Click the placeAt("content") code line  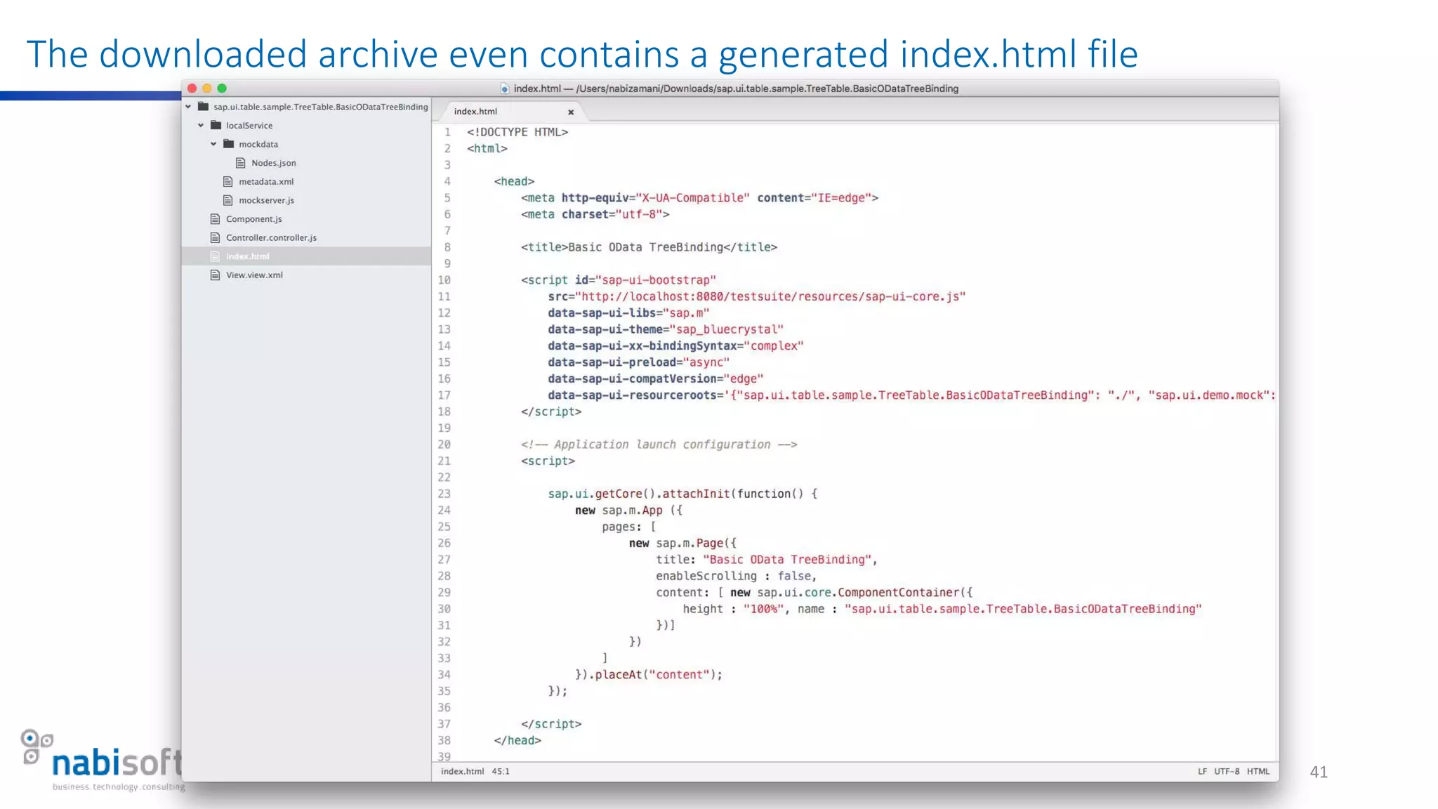(649, 675)
